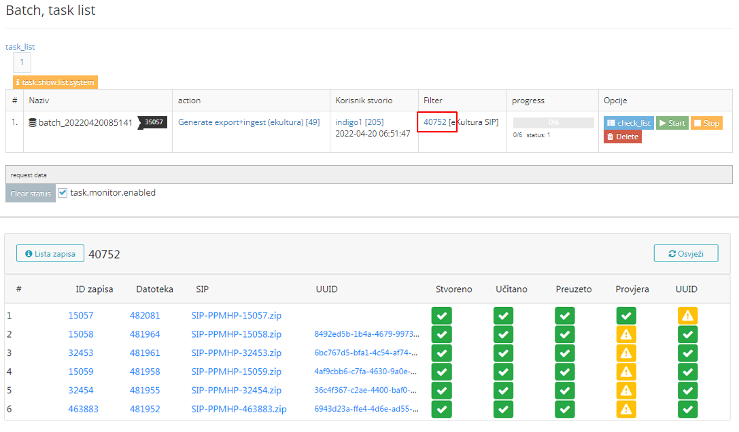Click the green Stvoreno checkmark for record 15058
Image resolution: width=739 pixels, height=432 pixels.
pos(441,334)
